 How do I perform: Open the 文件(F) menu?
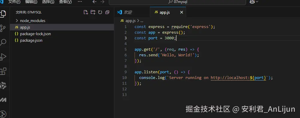[x=14, y=2]
